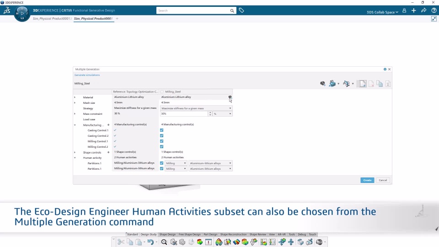This screenshot has height=247, width=439.
Task: Click the plus add icon in top bar
Action: click(x=414, y=11)
